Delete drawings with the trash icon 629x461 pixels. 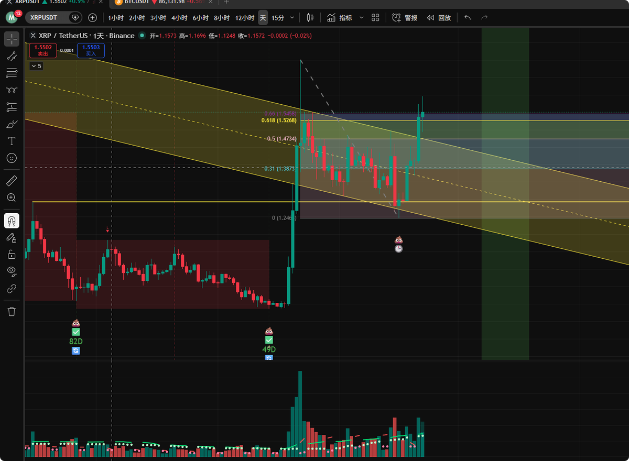[12, 312]
